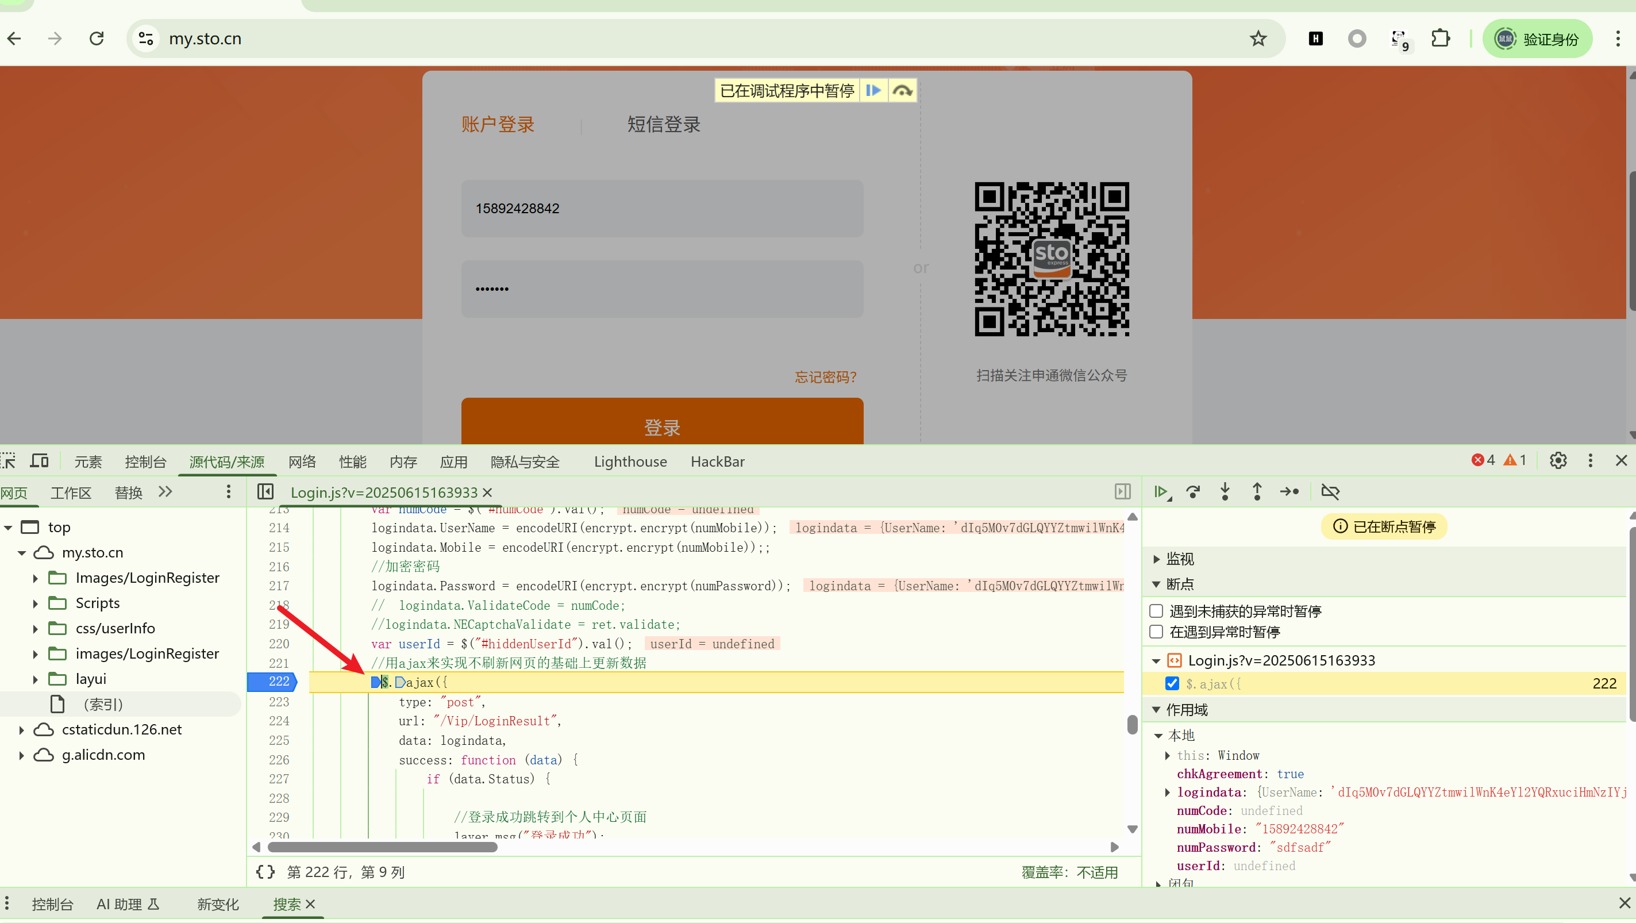The image size is (1636, 923).
Task: Enable pause on uncaught exceptions checkbox
Action: coord(1157,611)
